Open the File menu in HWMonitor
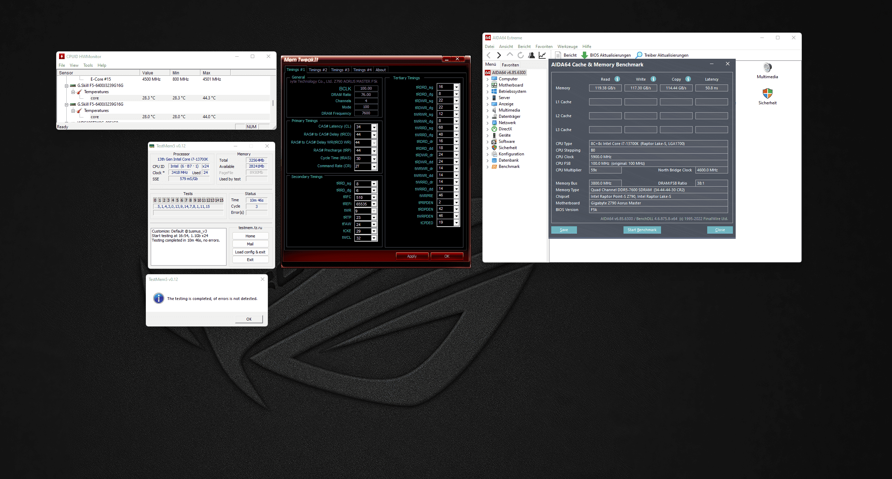 click(62, 65)
